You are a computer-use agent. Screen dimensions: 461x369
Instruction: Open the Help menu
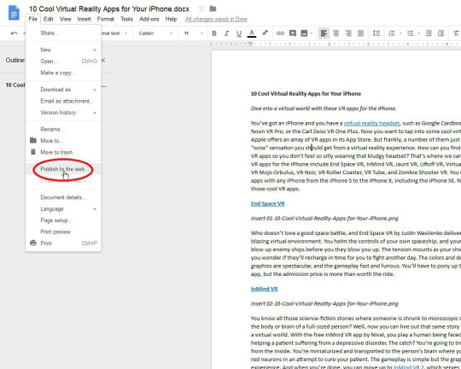171,19
